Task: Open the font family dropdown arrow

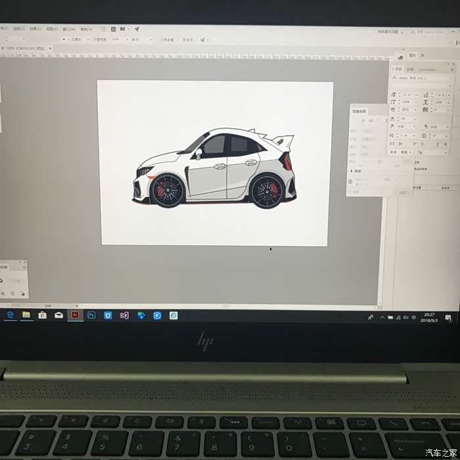Action: click(451, 78)
